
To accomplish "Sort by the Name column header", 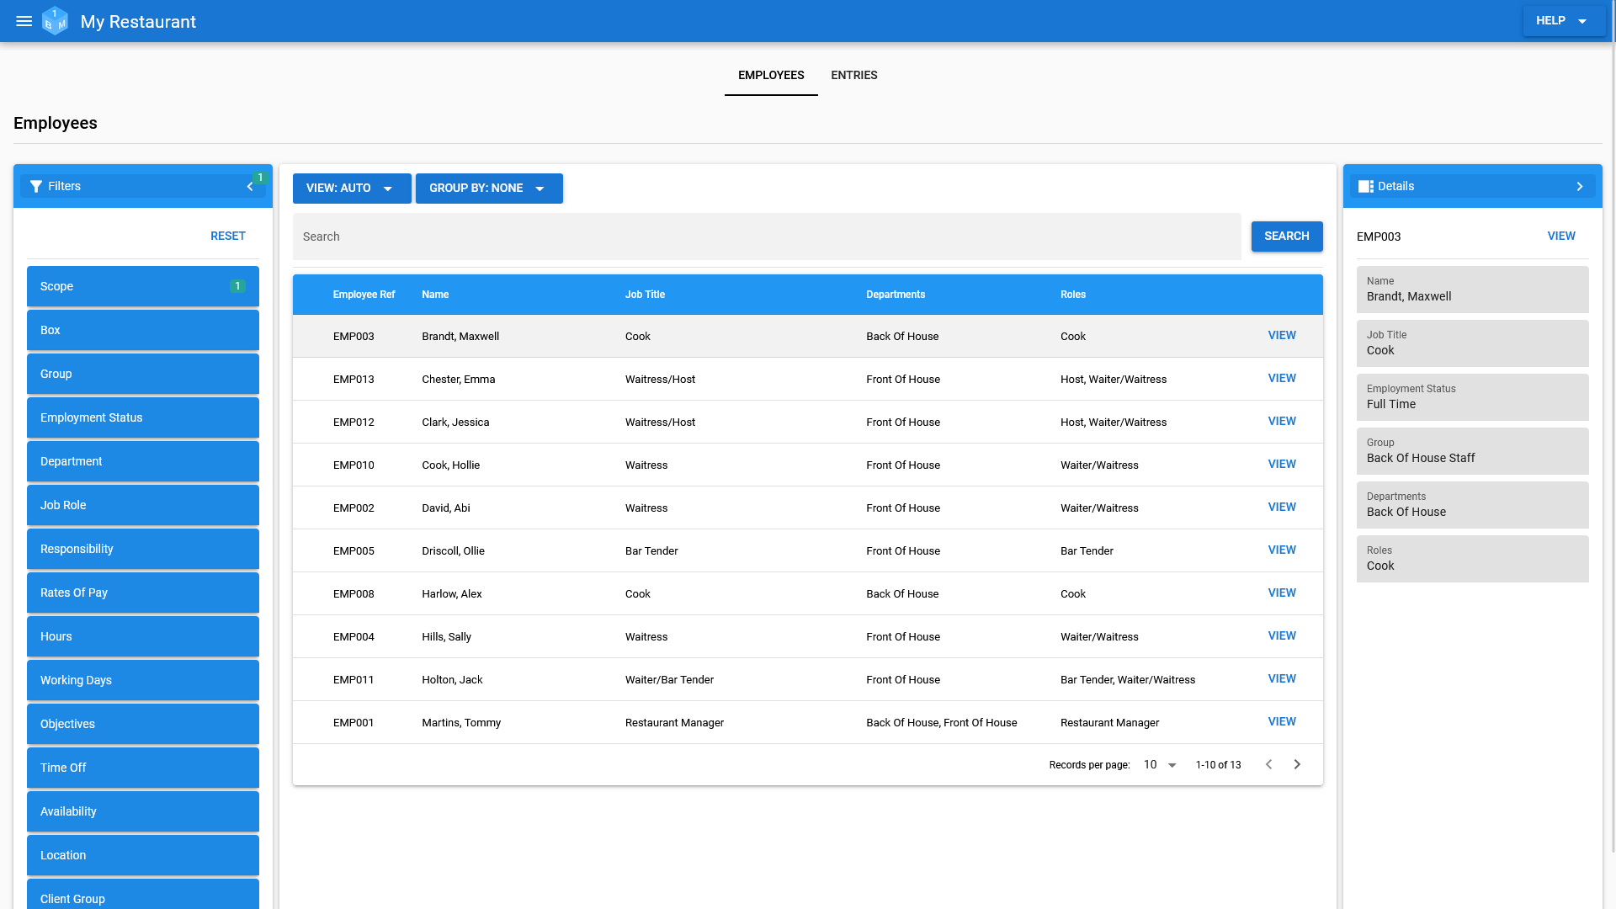I will (x=435, y=295).
